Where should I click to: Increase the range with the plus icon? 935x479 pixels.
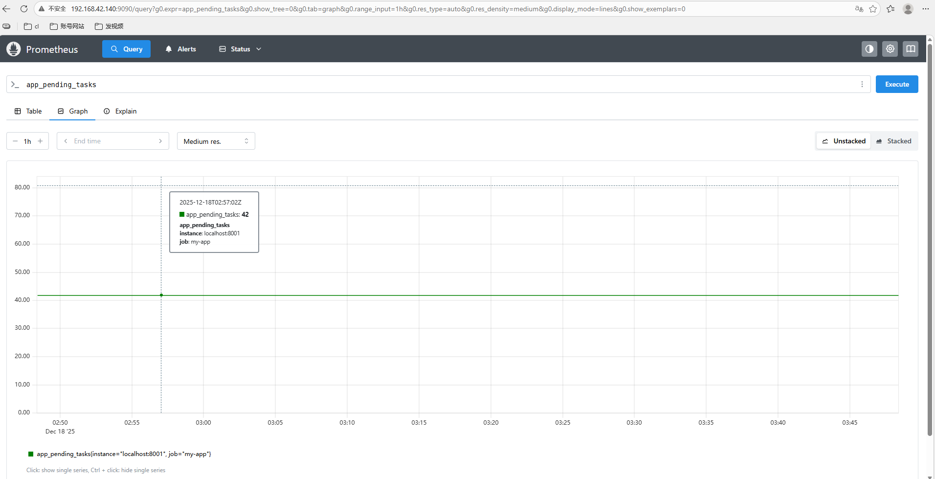point(40,141)
